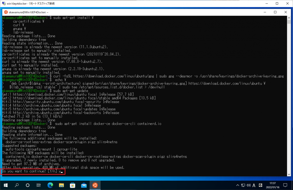293x190 pixels.
Task: Open Cortana circle icon in taskbar
Action: coord(27,185)
